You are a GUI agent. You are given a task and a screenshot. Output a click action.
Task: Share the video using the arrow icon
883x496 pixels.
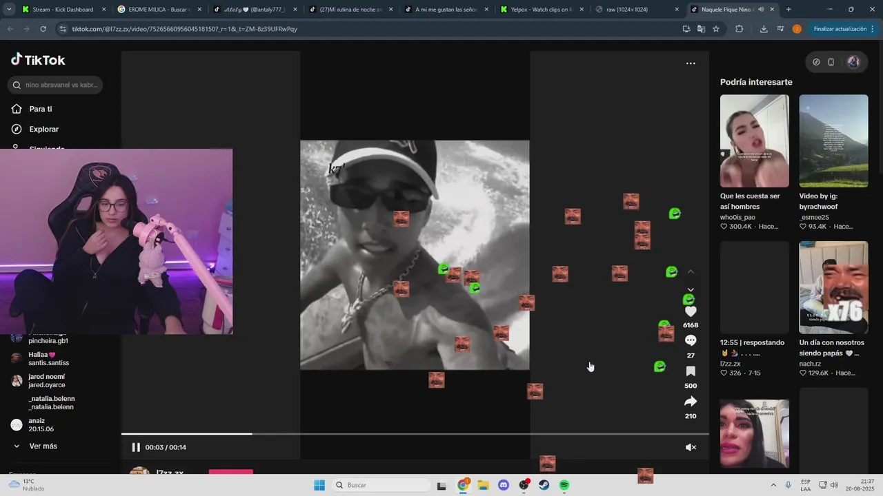click(x=691, y=402)
